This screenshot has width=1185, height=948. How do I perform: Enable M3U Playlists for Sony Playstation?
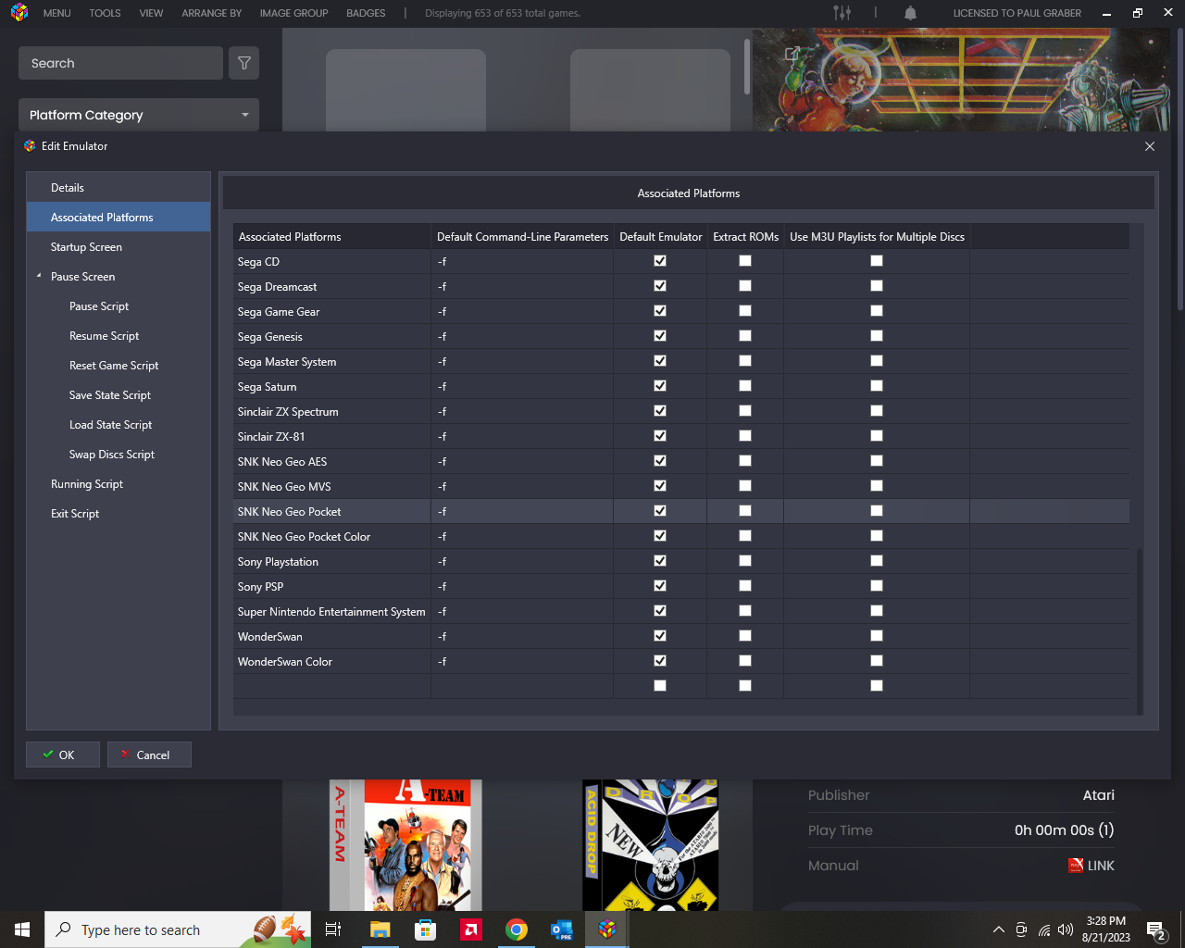tap(877, 561)
